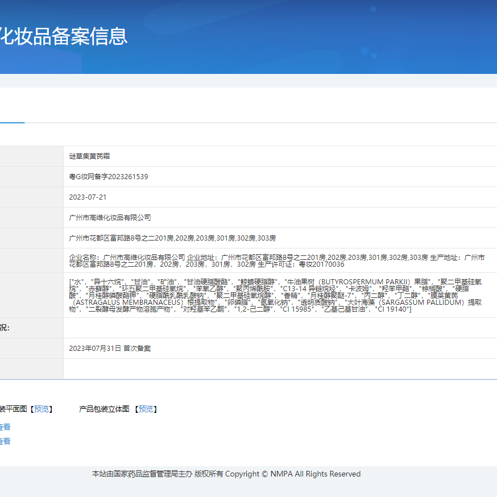
Task: Click the ingredients list text
Action: (276, 295)
